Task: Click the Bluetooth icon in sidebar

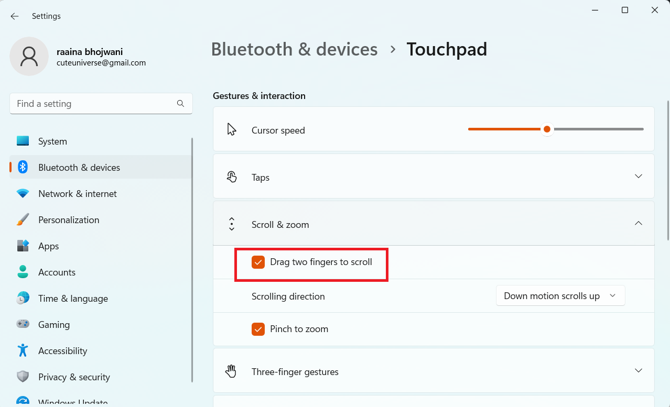Action: coord(23,167)
